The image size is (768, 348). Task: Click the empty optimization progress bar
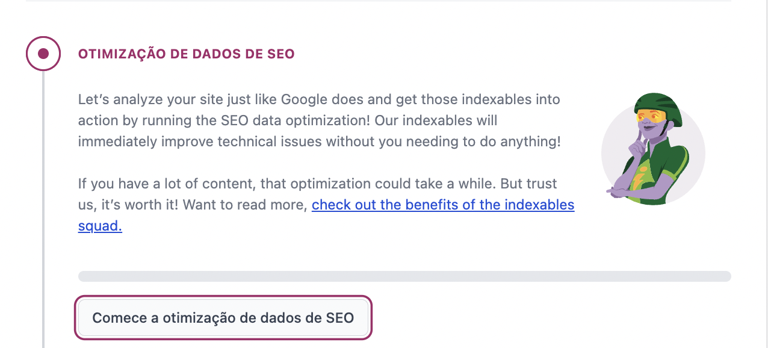404,276
